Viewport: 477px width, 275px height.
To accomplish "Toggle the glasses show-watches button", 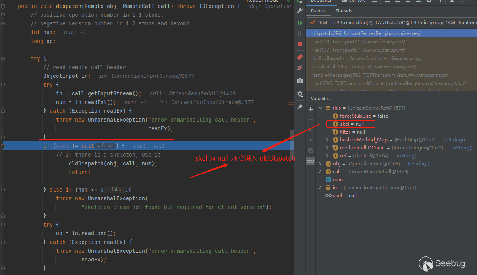I will tap(311, 161).
